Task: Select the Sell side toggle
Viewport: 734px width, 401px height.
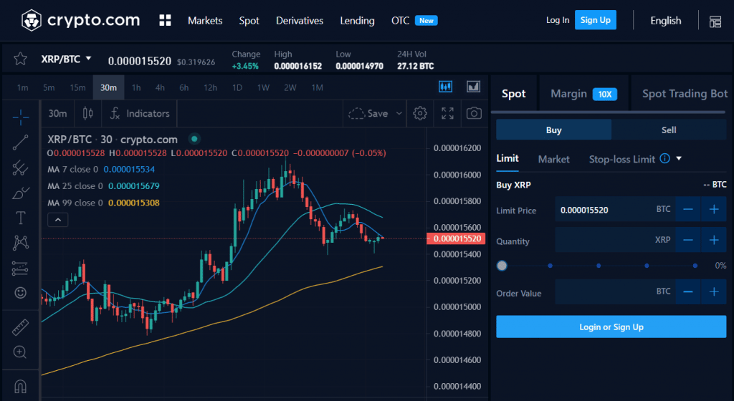Action: (669, 130)
